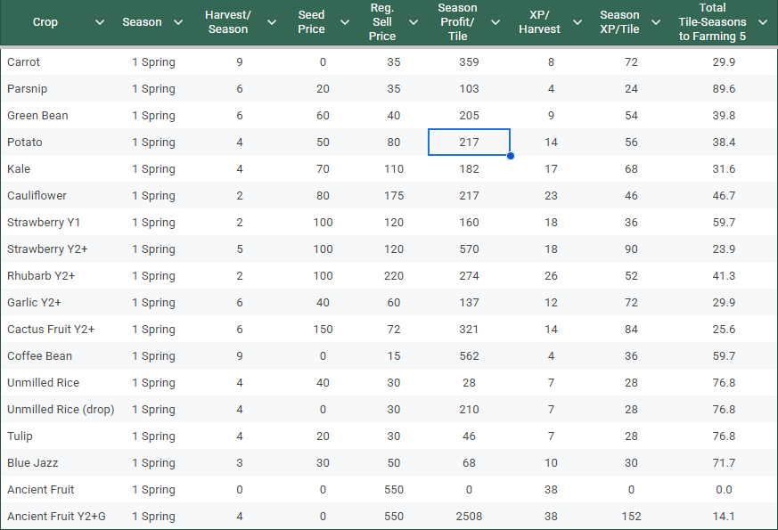Open Total Tile-Seasons to Farming 5 filter

762,22
